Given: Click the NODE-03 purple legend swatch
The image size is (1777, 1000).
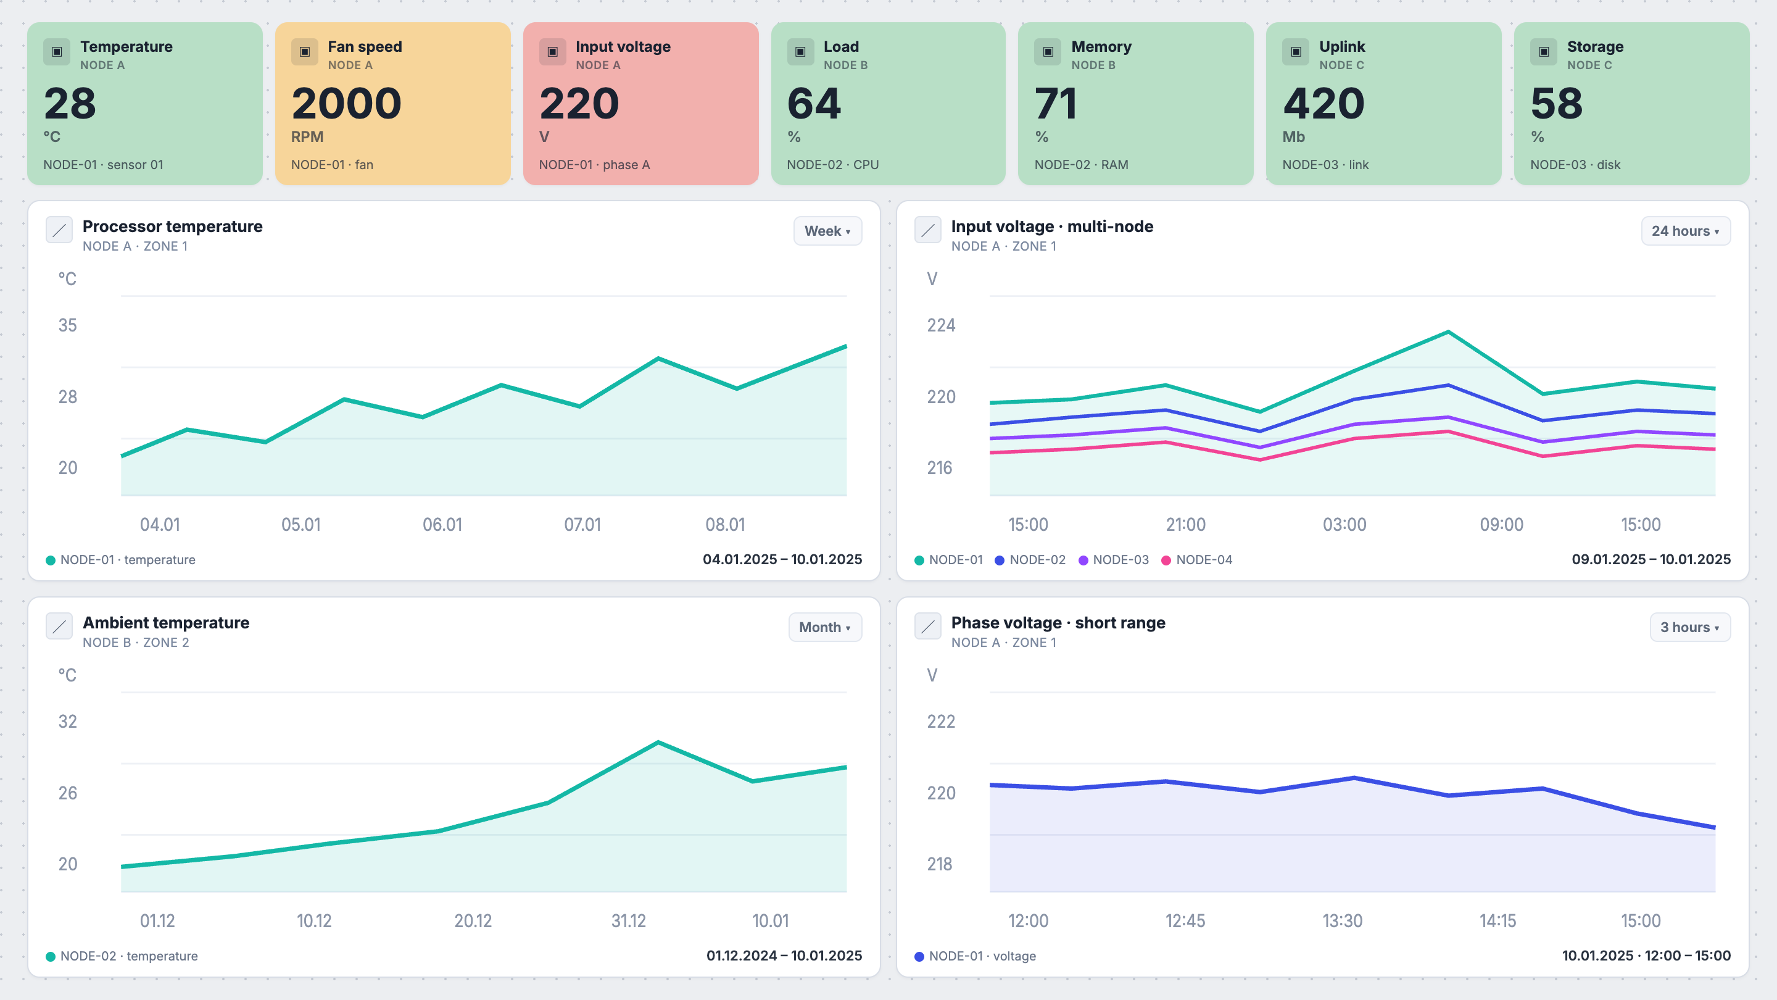Looking at the screenshot, I should [1083, 560].
